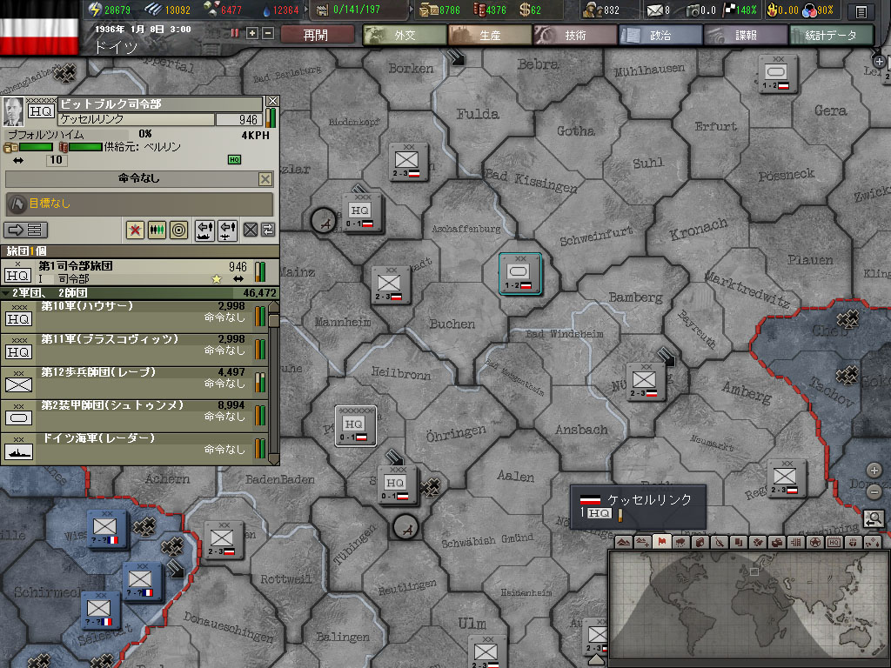The image size is (891, 668).
Task: Select the infantry counter near Mannheim
Action: click(390, 285)
